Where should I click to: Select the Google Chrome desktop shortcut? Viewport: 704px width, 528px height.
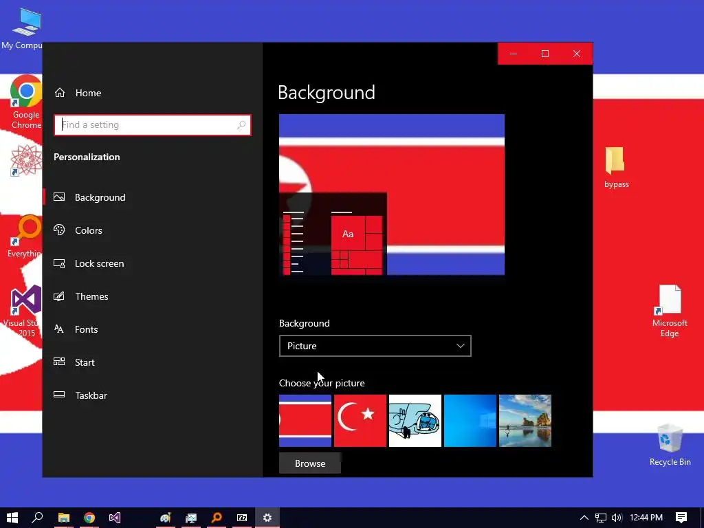[26, 102]
